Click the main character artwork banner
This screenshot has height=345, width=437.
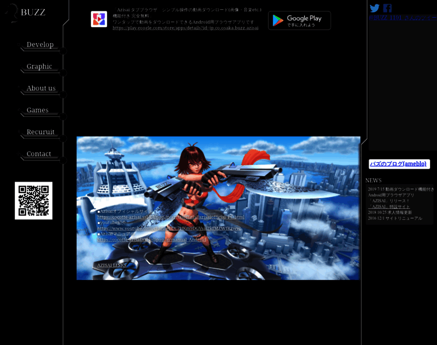(218, 208)
